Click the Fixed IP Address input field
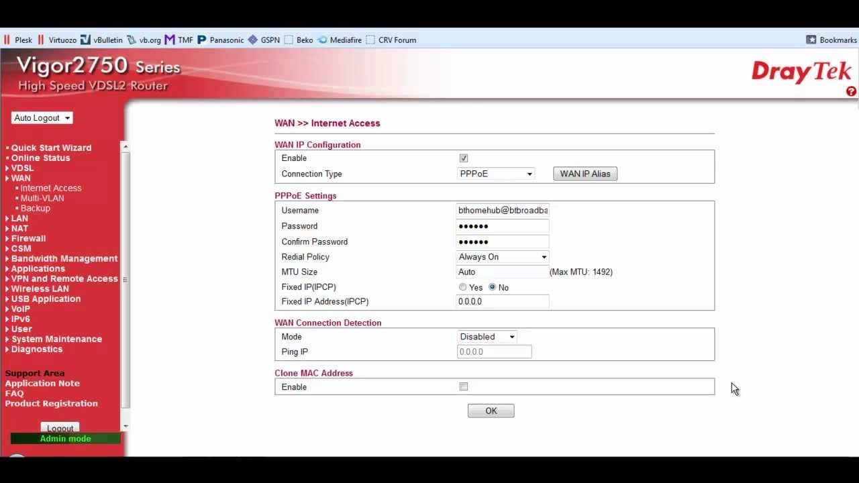 coord(503,302)
